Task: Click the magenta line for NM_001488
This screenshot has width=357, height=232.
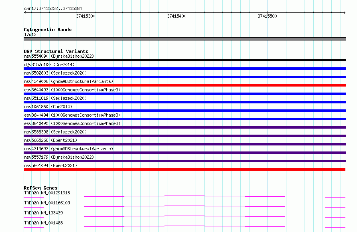Action: (x=185, y=226)
